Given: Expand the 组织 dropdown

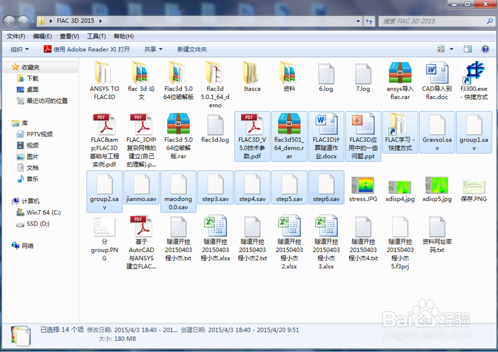Looking at the screenshot, I should click(x=19, y=49).
